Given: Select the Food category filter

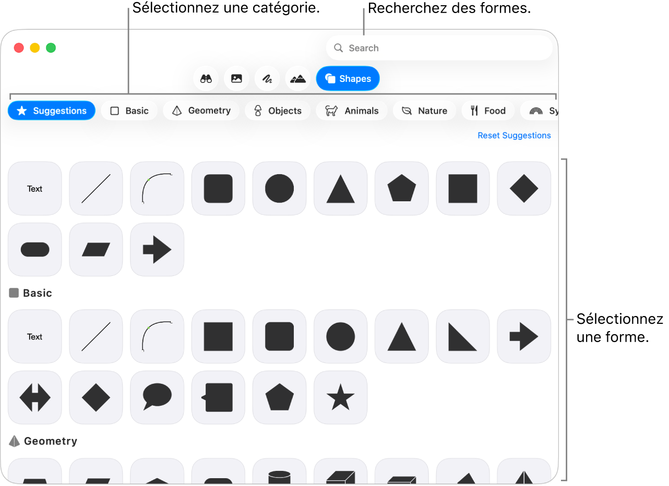Looking at the screenshot, I should pos(488,110).
